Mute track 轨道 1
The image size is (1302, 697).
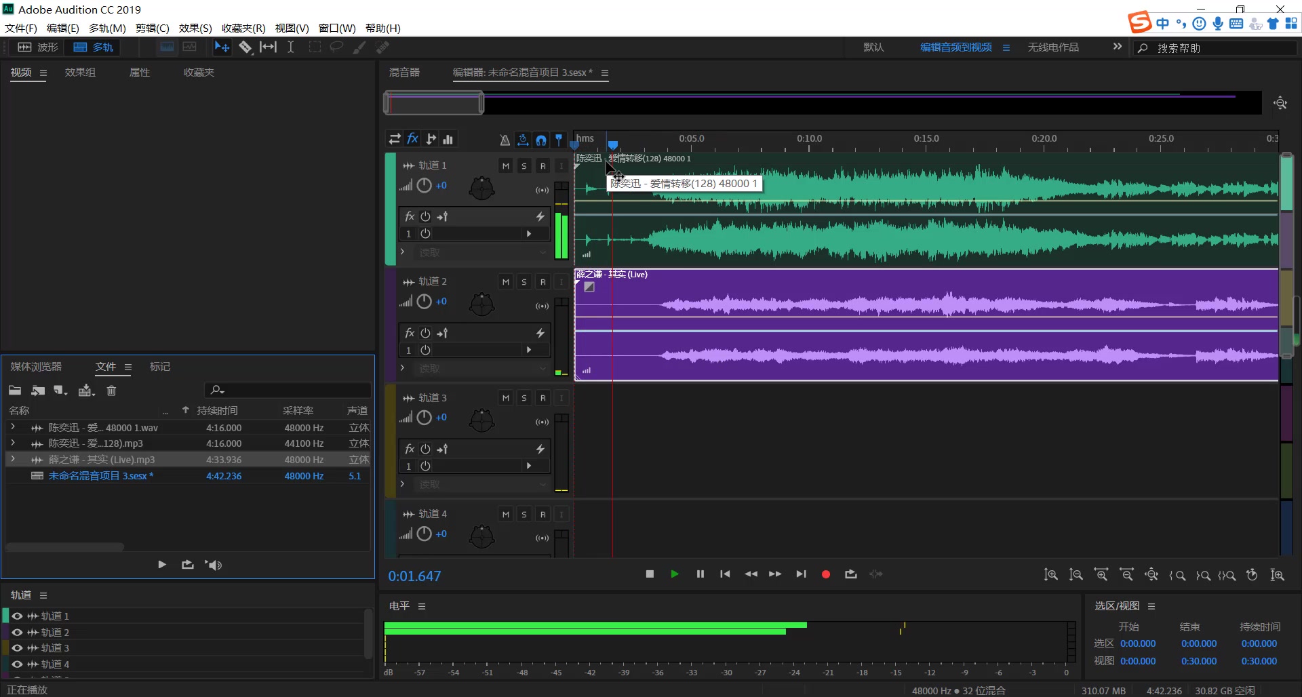[x=506, y=165]
